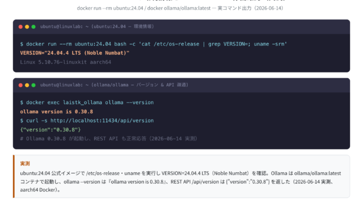Click the curl -s http://localhost:11434/api/version line
Image resolution: width=363 pixels, height=204 pixels.
[x=87, y=121]
